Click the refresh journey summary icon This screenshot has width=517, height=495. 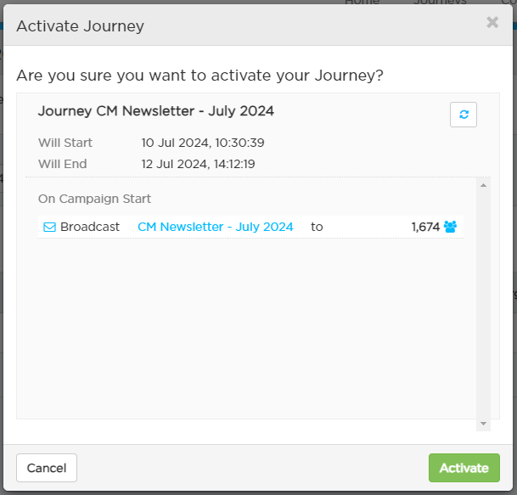tap(463, 115)
